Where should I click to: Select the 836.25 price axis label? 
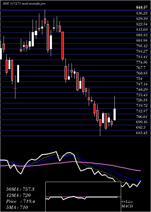142,14
